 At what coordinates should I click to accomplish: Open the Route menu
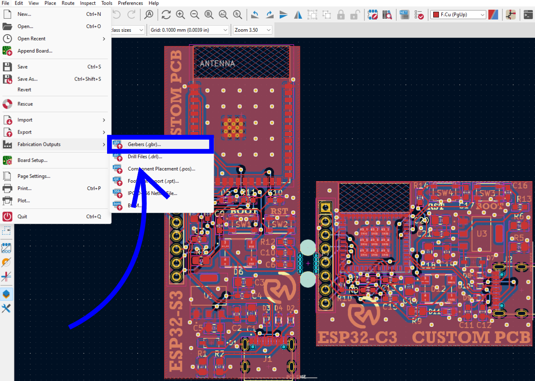(x=68, y=3)
